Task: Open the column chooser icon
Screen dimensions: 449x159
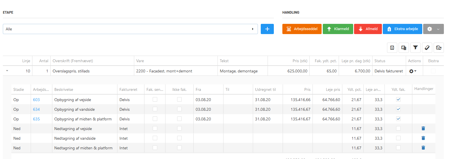Action: tap(404, 48)
